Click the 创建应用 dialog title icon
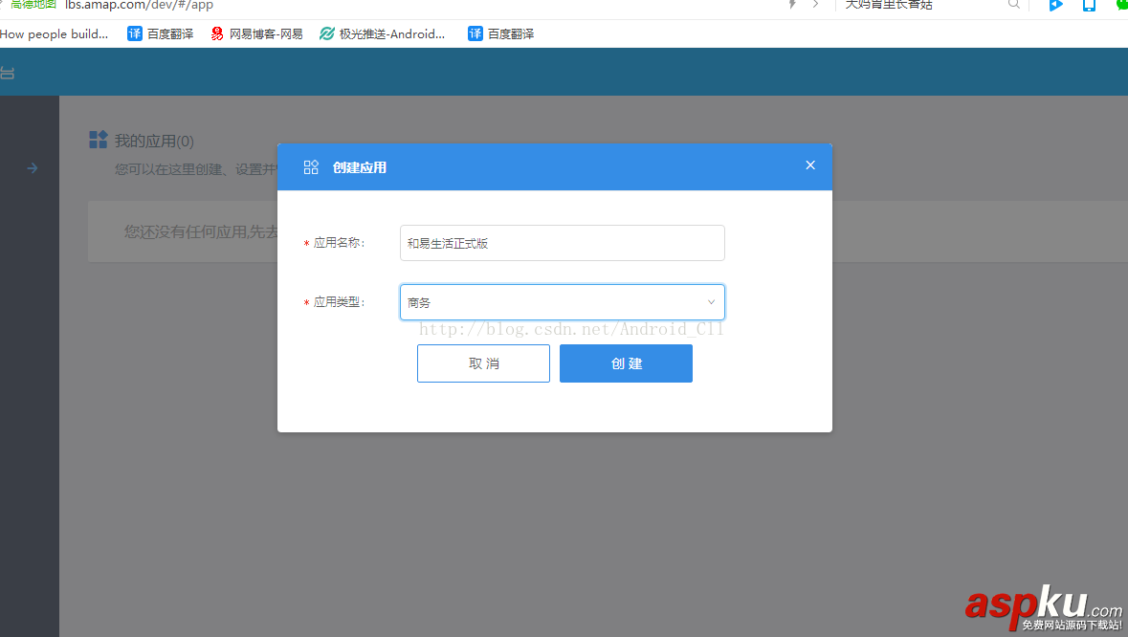This screenshot has height=637, width=1128. 311,167
